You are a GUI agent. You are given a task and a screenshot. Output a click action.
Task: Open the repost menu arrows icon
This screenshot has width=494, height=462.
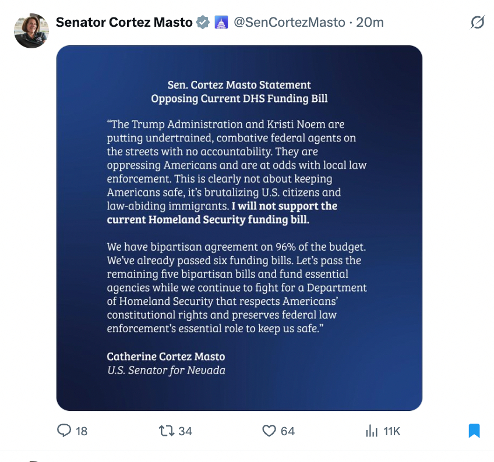(x=166, y=431)
